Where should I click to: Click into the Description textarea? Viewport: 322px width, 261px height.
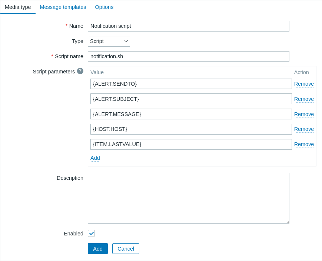pyautogui.click(x=189, y=198)
